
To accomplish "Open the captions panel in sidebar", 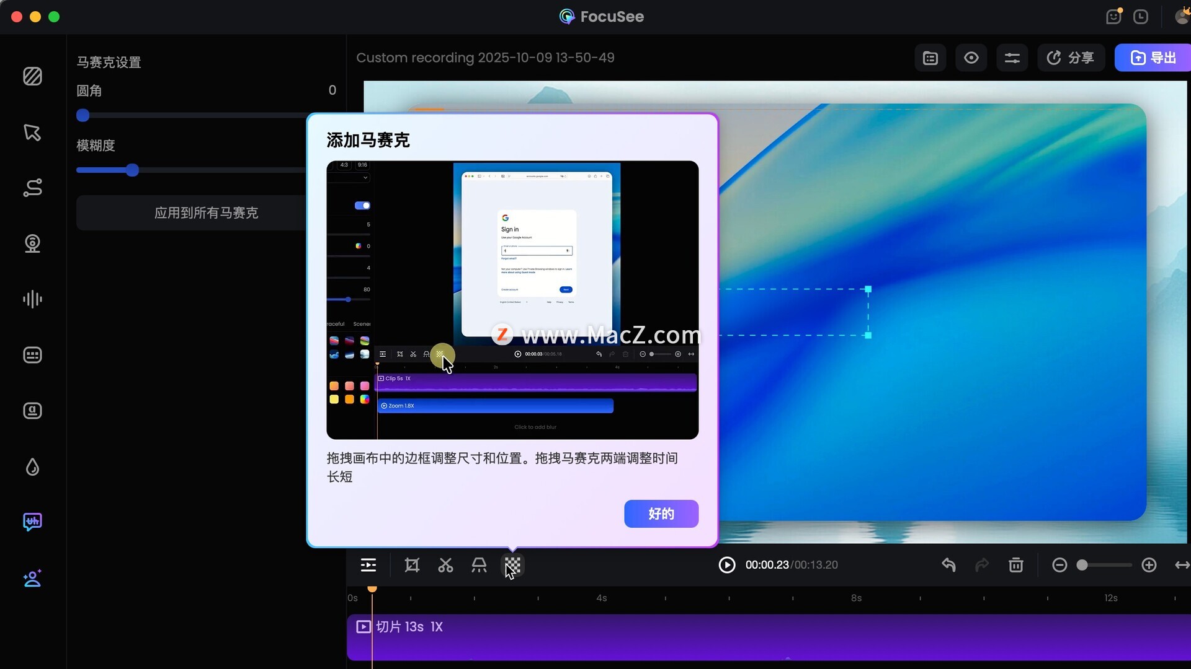I will point(32,355).
